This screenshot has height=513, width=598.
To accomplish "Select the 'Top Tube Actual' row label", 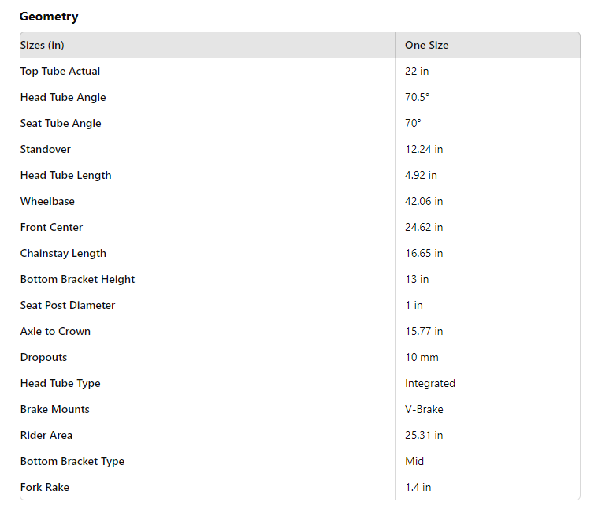I will (x=60, y=71).
